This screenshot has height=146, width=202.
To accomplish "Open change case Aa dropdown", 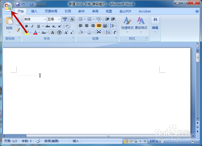I will (x=44, y=32).
